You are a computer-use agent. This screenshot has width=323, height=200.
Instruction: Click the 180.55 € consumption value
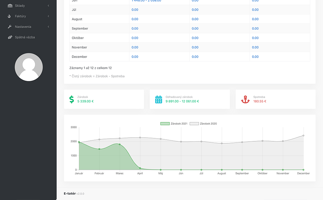click(260, 101)
